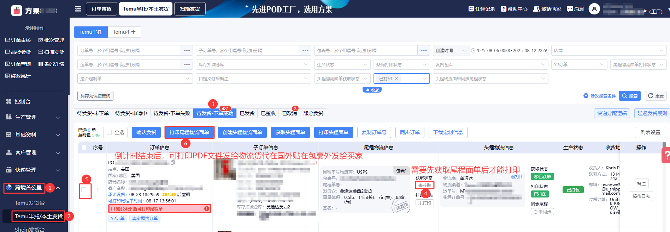The height and width of the screenshot is (232, 670).
Task: Expand 客户管理 menu
Action: [34, 152]
